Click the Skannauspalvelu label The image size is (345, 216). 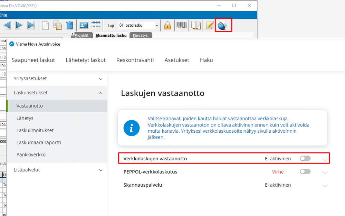[x=143, y=185]
